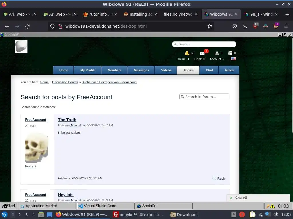Screen dimensions: 293x219
Task: Click the Firefox URL address bar
Action: click(x=131, y=26)
